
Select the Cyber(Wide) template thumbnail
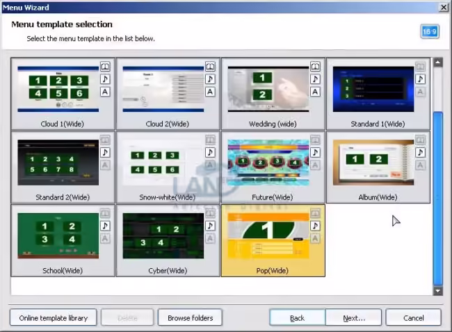163,236
